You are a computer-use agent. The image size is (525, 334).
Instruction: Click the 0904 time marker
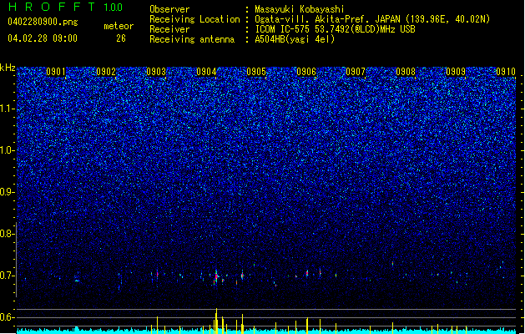pos(206,72)
